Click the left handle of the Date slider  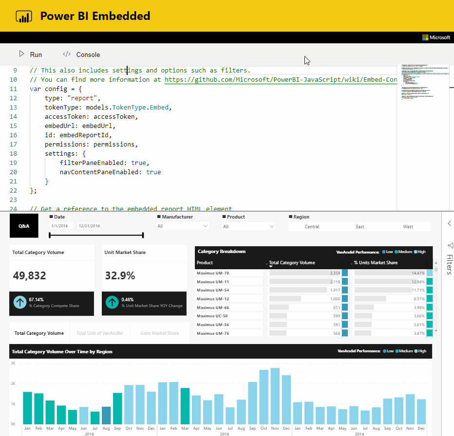click(50, 235)
